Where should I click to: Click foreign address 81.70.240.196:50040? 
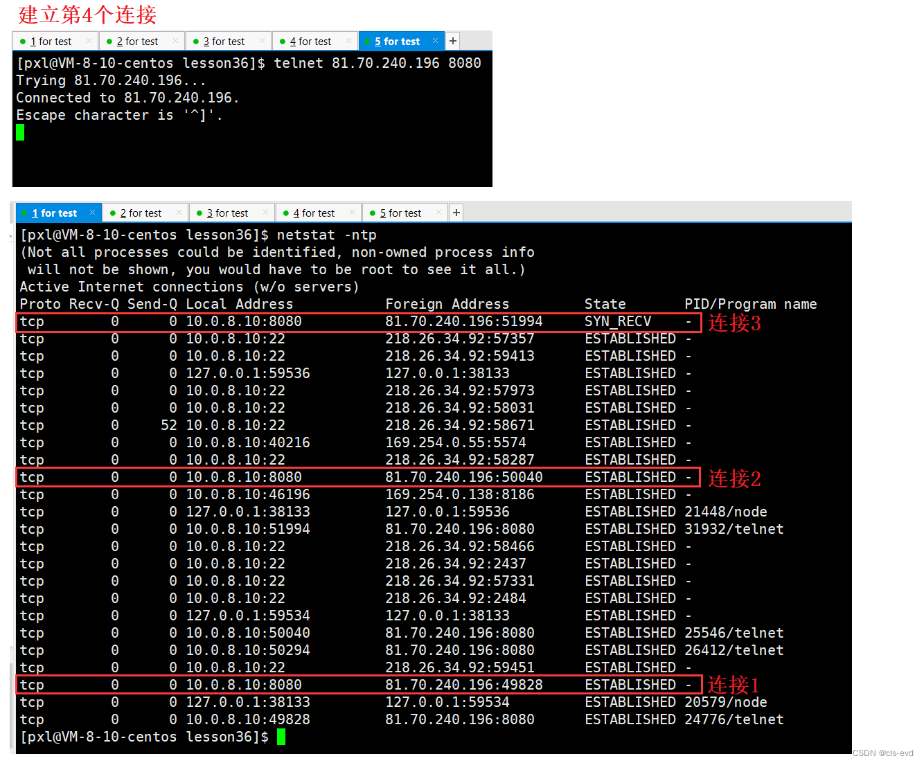464,477
